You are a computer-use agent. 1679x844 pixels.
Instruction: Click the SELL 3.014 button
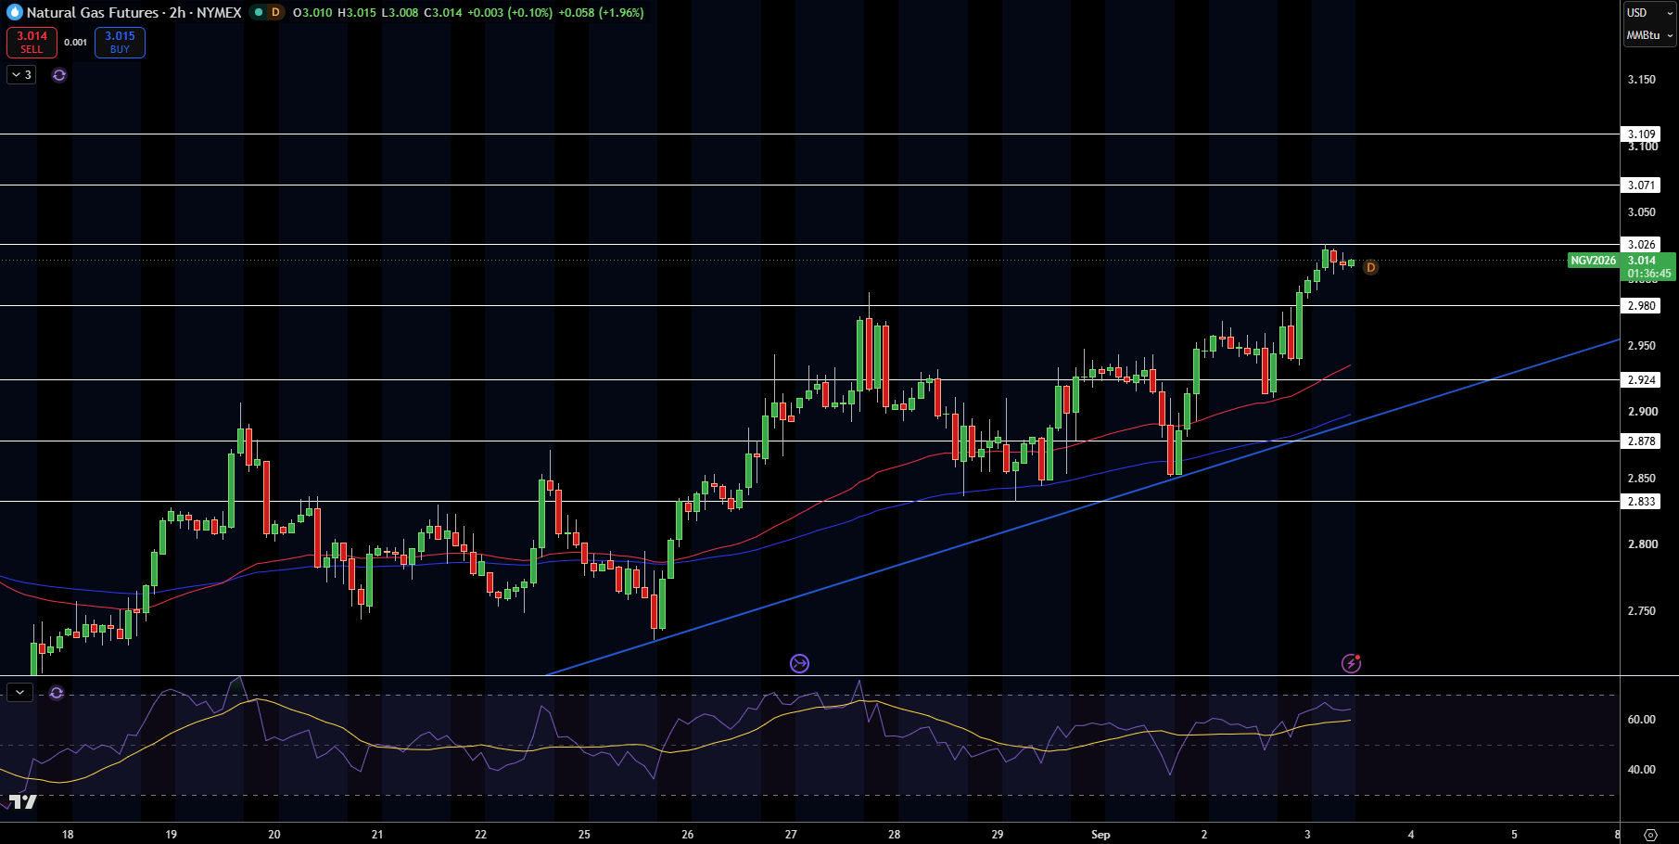tap(32, 43)
